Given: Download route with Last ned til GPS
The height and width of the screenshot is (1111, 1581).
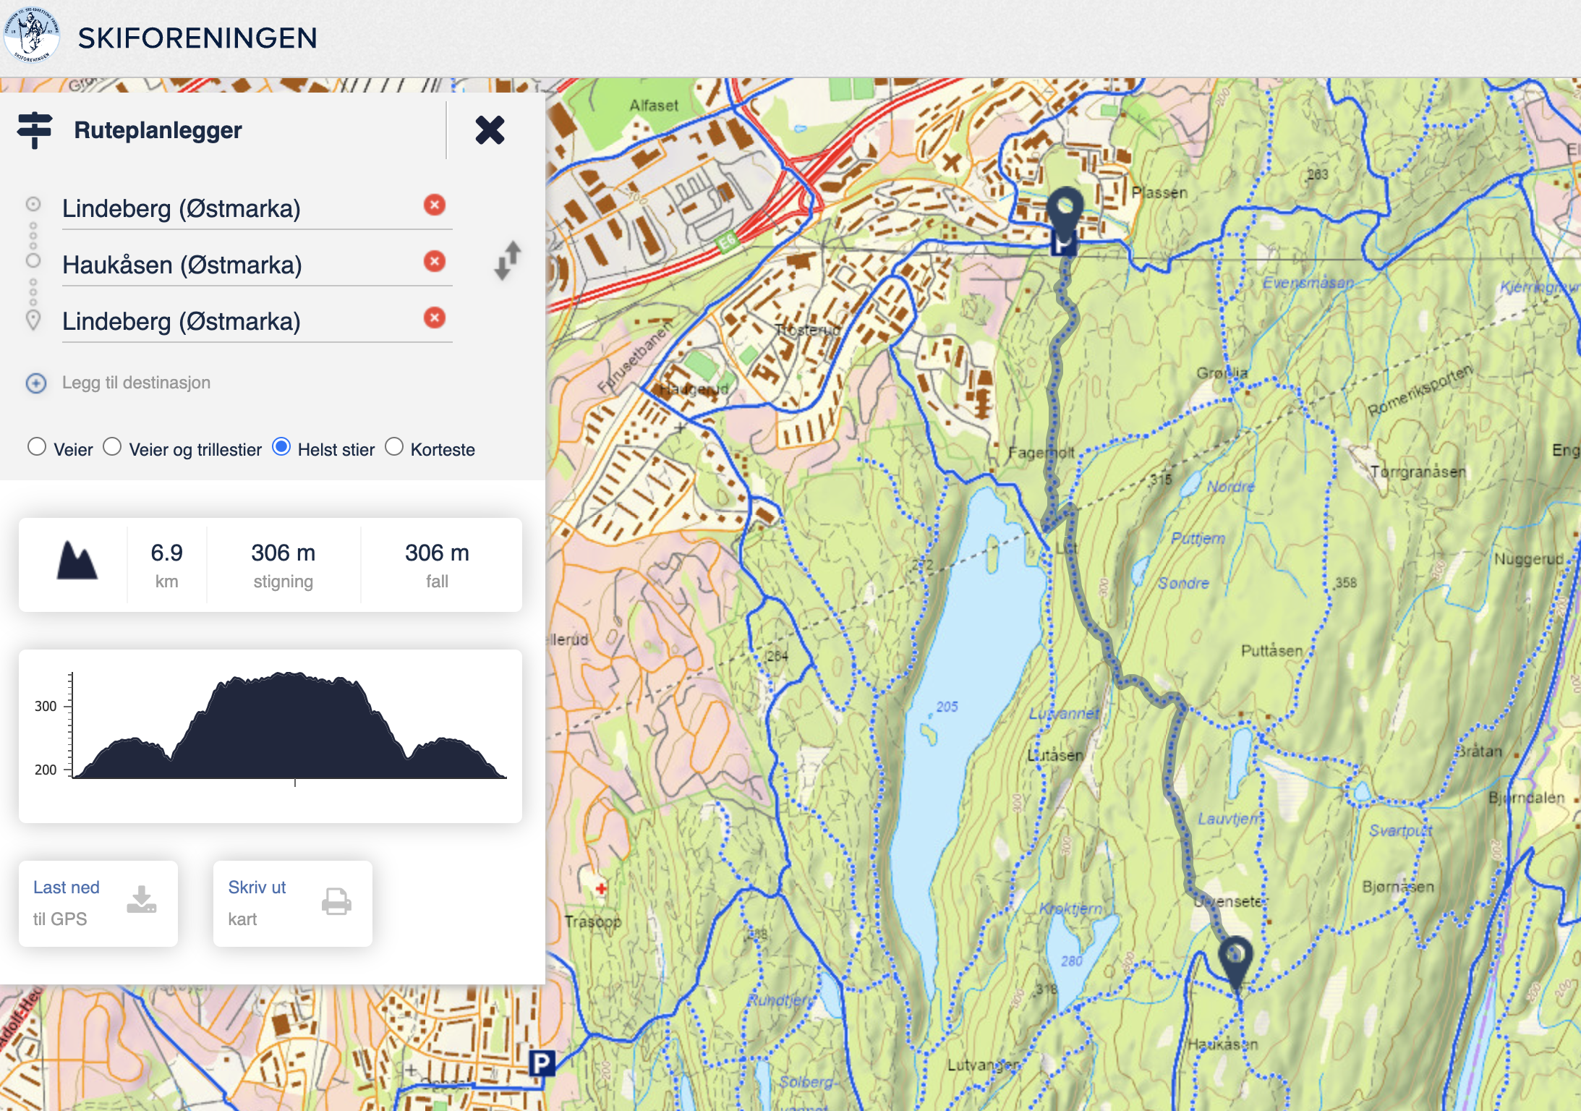Looking at the screenshot, I should pyautogui.click(x=98, y=903).
